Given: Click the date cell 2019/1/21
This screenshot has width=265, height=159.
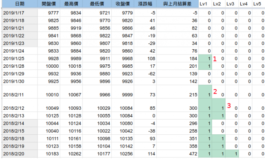Looking at the screenshot, I should click(20, 28).
